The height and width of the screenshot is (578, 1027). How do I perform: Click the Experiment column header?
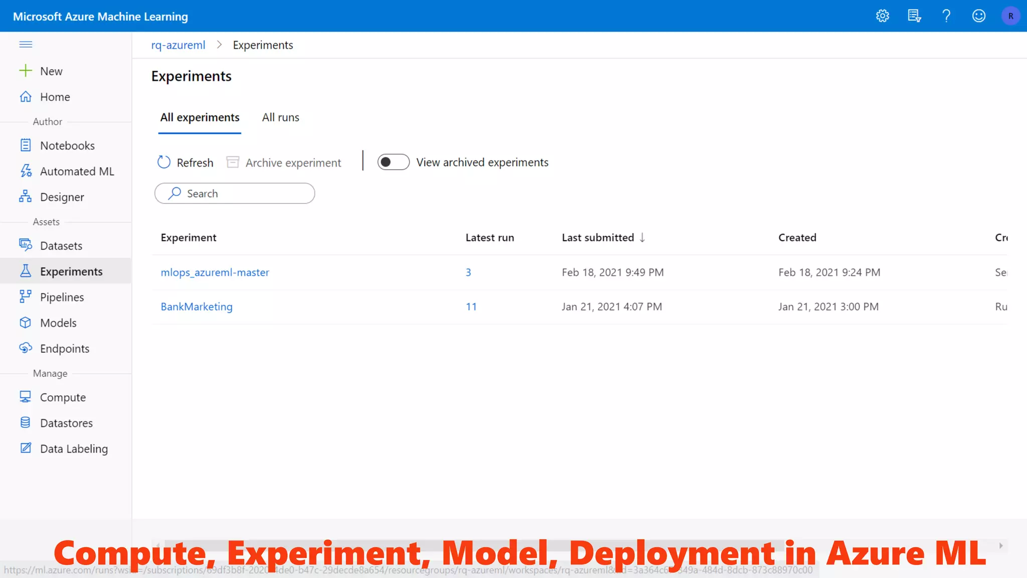189,237
